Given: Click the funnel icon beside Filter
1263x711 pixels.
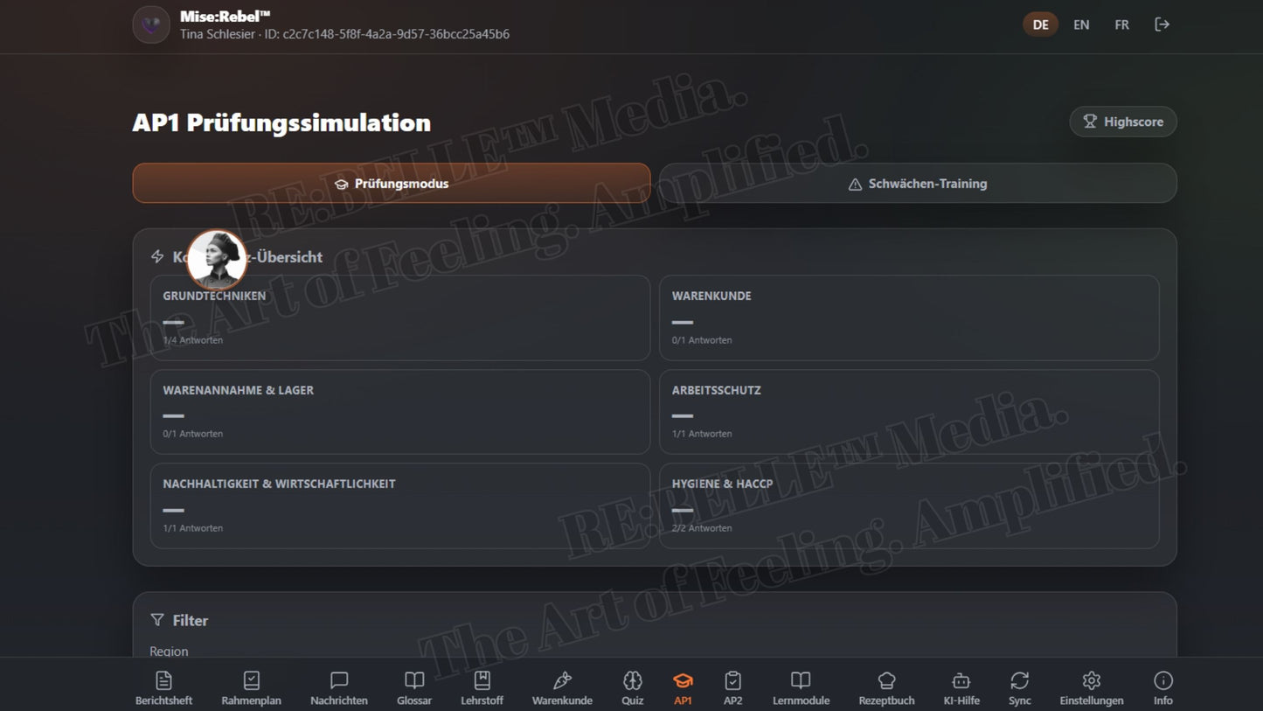Looking at the screenshot, I should pyautogui.click(x=157, y=620).
